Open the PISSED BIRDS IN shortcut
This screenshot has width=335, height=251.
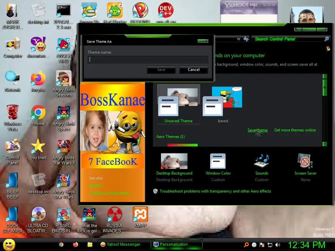pyautogui.click(x=64, y=220)
